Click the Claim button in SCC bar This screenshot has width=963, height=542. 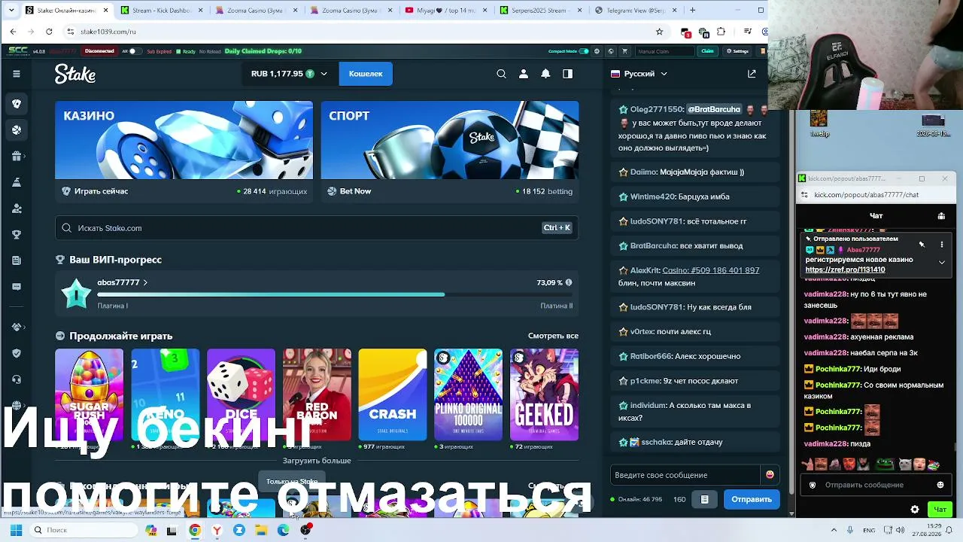707,51
